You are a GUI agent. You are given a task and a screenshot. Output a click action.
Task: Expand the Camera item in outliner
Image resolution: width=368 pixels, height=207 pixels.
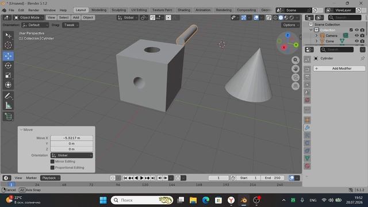[316, 36]
